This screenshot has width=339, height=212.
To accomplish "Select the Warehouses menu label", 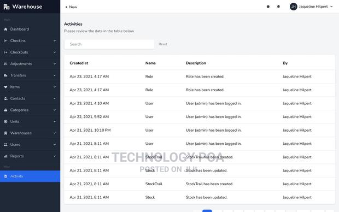I will [x=21, y=133].
